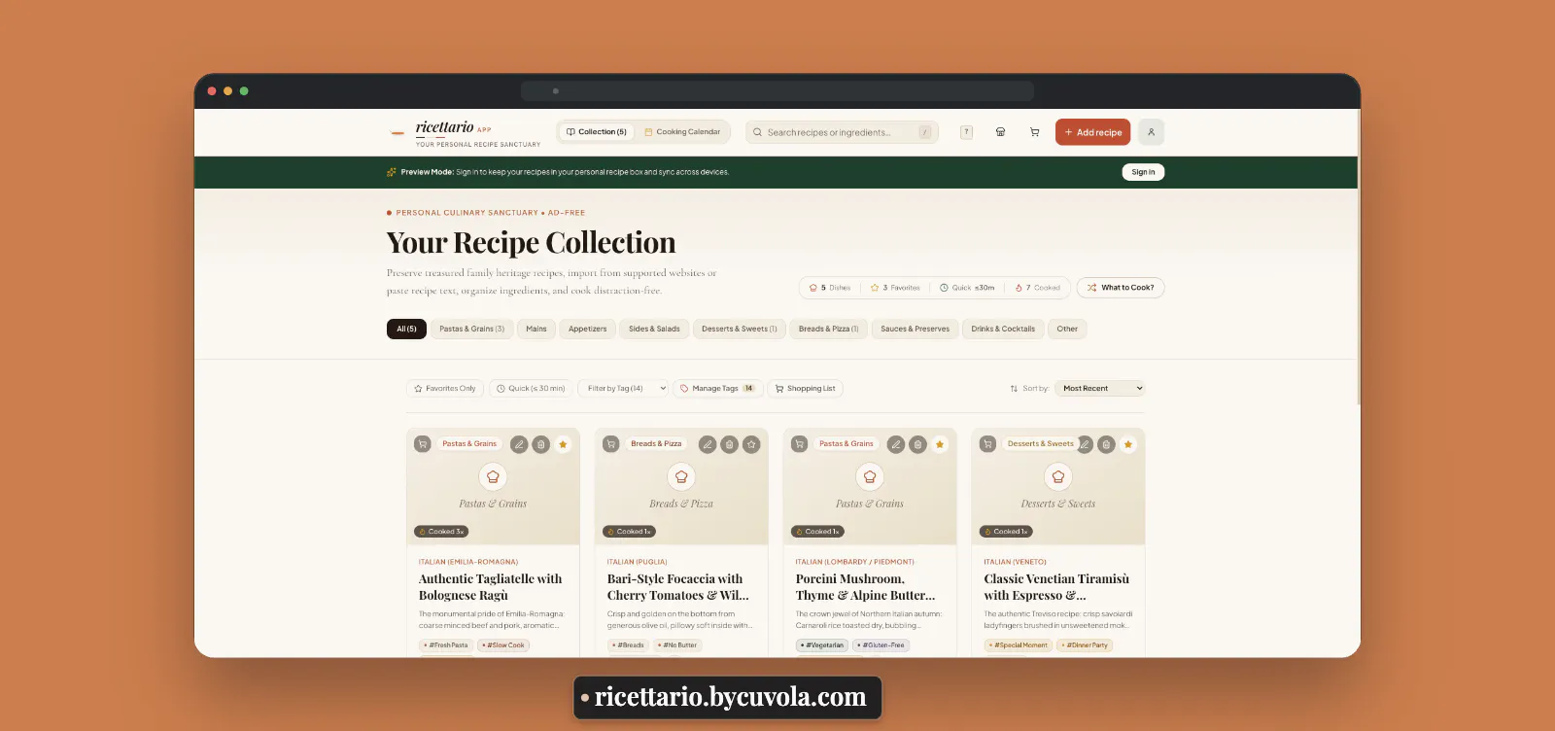Unfavorite the Tagliatelle Bolognese star

tap(563, 444)
